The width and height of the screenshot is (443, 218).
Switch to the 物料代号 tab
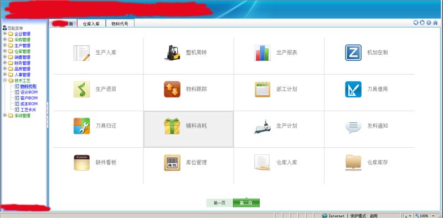120,24
